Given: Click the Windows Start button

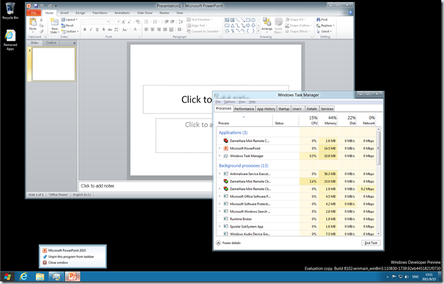Looking at the screenshot, I should 8,276.
